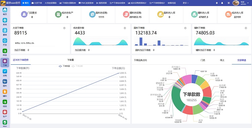Viewport: 252px width, 128px height.
Task: Open notifications with the bell icon
Action: point(222,3)
